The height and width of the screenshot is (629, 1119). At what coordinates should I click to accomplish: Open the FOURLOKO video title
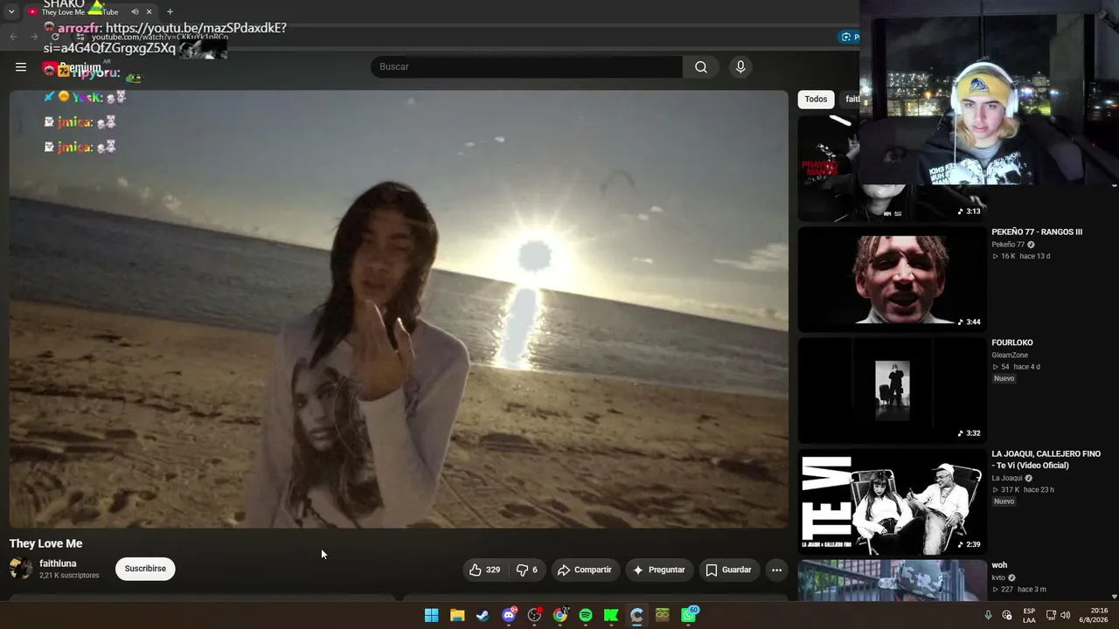pos(1012,343)
